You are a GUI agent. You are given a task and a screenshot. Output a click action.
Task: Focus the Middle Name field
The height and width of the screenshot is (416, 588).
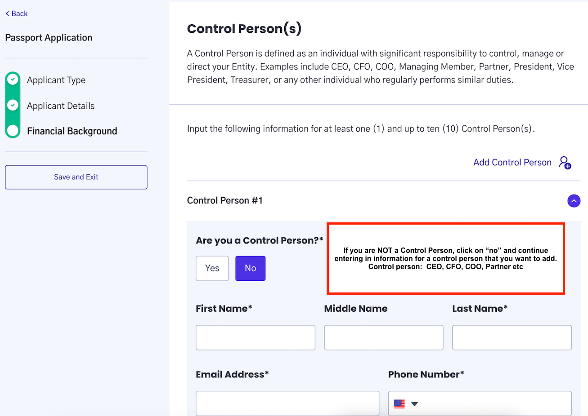pyautogui.click(x=384, y=337)
